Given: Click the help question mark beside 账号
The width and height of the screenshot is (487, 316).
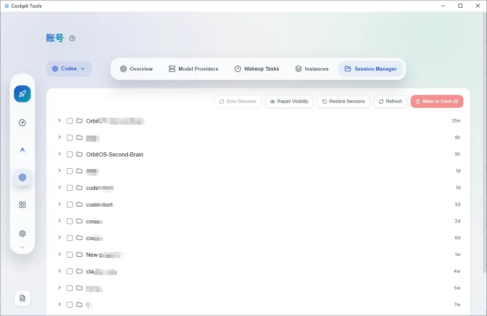Looking at the screenshot, I should click(72, 38).
